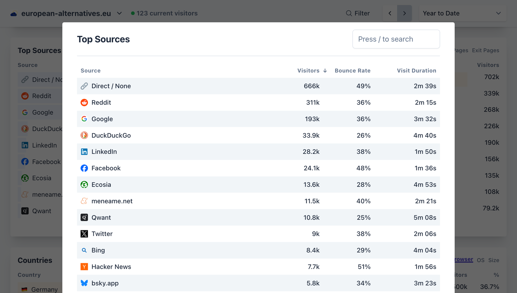Open the site switcher for european-alternatives.eu
The height and width of the screenshot is (293, 517).
119,13
